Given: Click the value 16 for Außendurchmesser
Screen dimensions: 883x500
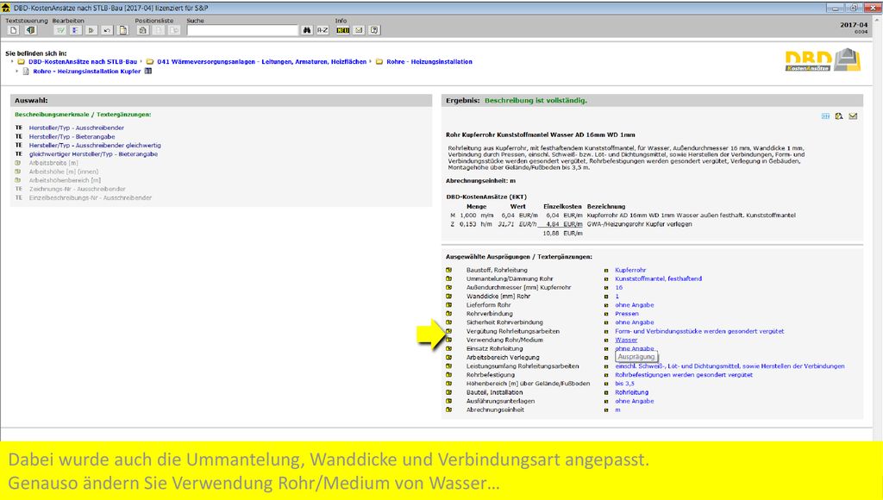Looking at the screenshot, I should 618,288.
